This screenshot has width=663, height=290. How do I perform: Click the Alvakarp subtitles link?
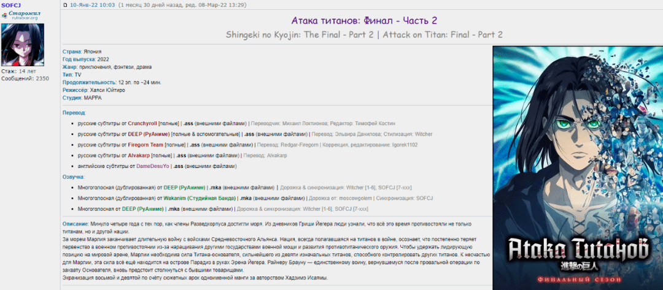(x=139, y=155)
